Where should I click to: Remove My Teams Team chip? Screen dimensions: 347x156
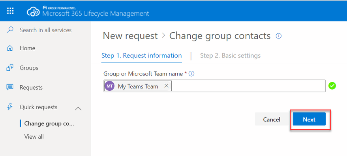tap(167, 86)
